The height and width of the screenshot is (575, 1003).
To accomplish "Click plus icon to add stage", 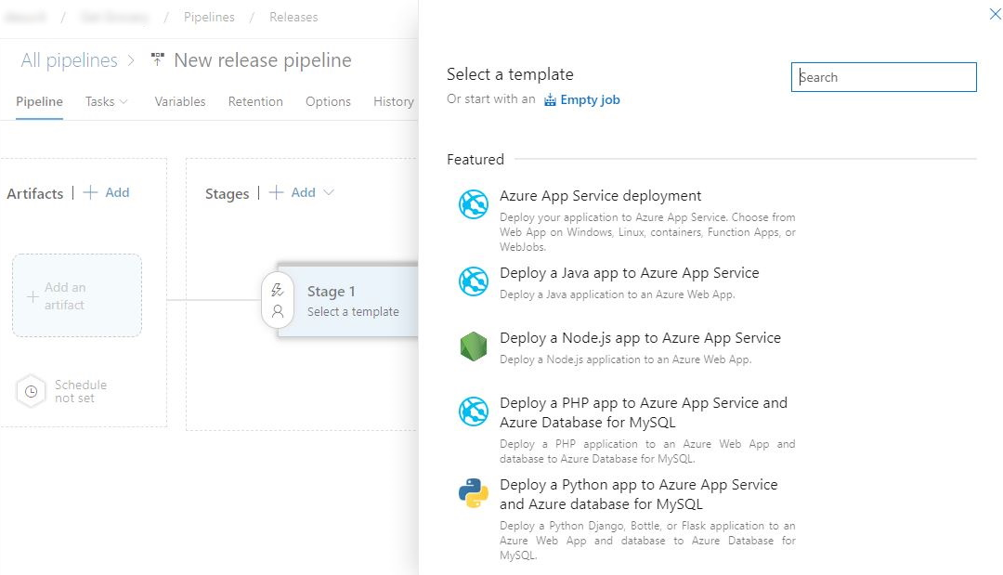I will click(x=276, y=192).
